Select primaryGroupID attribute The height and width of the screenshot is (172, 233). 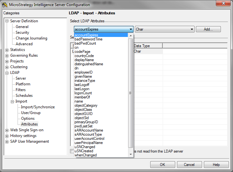(101, 122)
